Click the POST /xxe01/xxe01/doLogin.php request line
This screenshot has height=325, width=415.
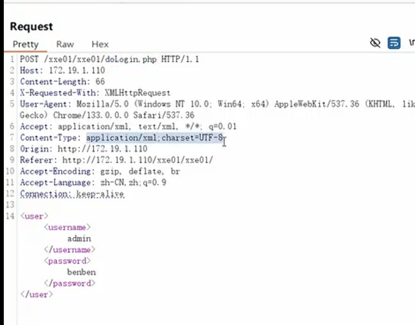[109, 60]
